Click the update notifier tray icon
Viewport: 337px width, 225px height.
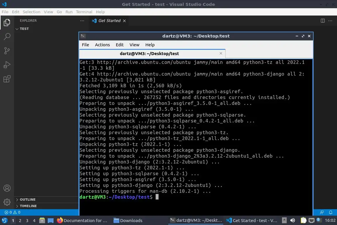pos(319,220)
